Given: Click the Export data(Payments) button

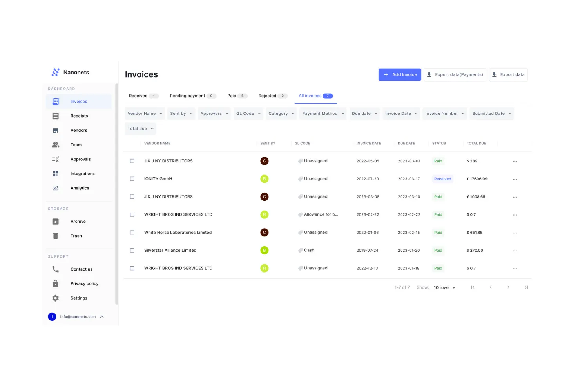Looking at the screenshot, I should 455,75.
